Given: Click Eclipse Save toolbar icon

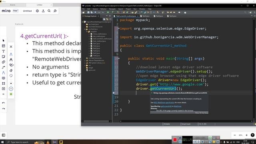Looking at the screenshot, I should pos(88,12).
